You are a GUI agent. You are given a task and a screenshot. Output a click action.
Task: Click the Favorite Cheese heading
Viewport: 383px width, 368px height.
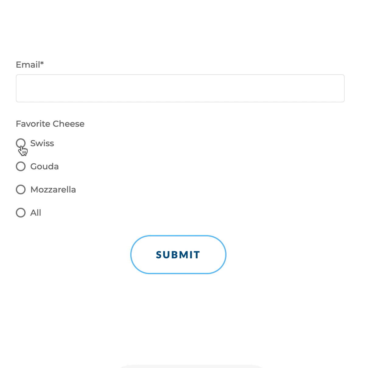(x=50, y=124)
